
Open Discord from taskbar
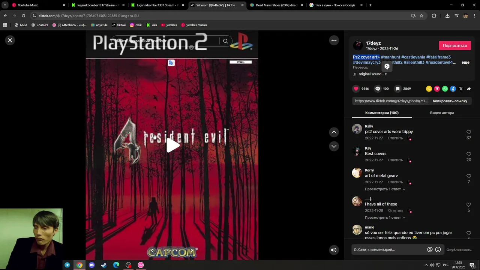point(92,265)
